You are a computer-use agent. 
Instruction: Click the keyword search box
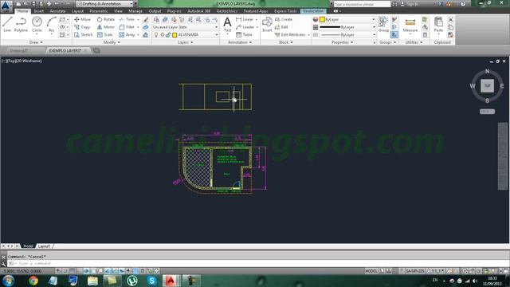tap(362, 4)
